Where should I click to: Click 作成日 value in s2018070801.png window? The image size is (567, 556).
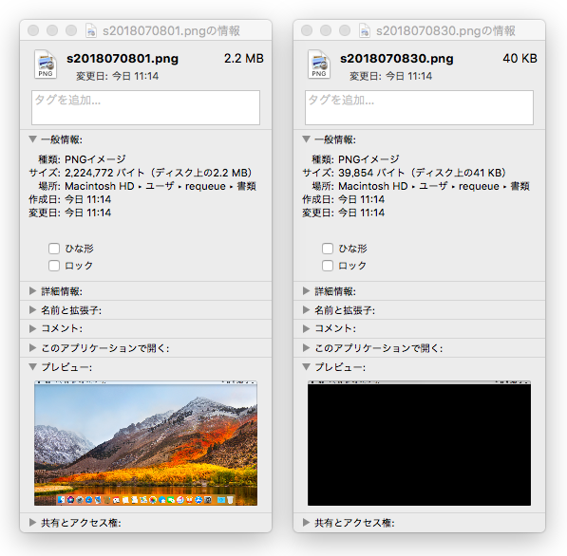pos(88,199)
